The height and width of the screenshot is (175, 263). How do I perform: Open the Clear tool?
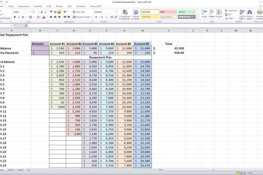229,18
